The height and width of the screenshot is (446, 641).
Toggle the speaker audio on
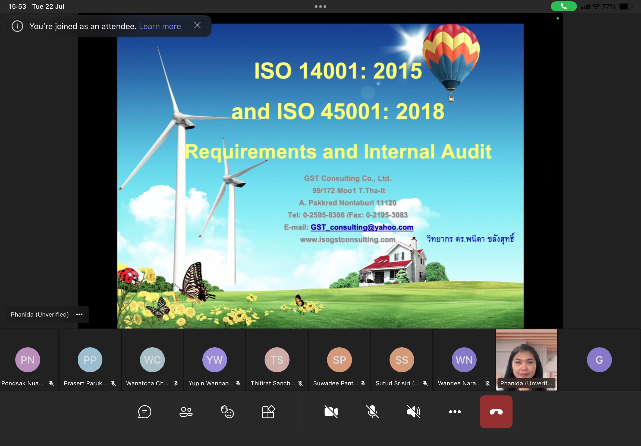point(414,412)
